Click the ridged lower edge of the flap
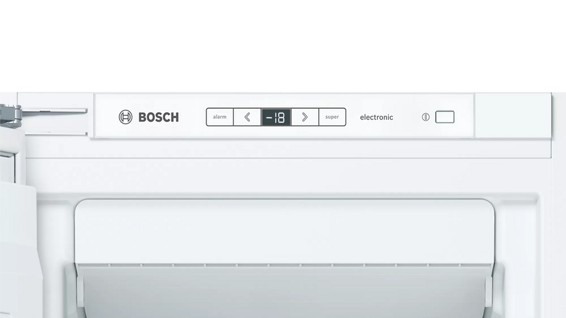Viewport: 566px width, 318px height. pos(285,265)
